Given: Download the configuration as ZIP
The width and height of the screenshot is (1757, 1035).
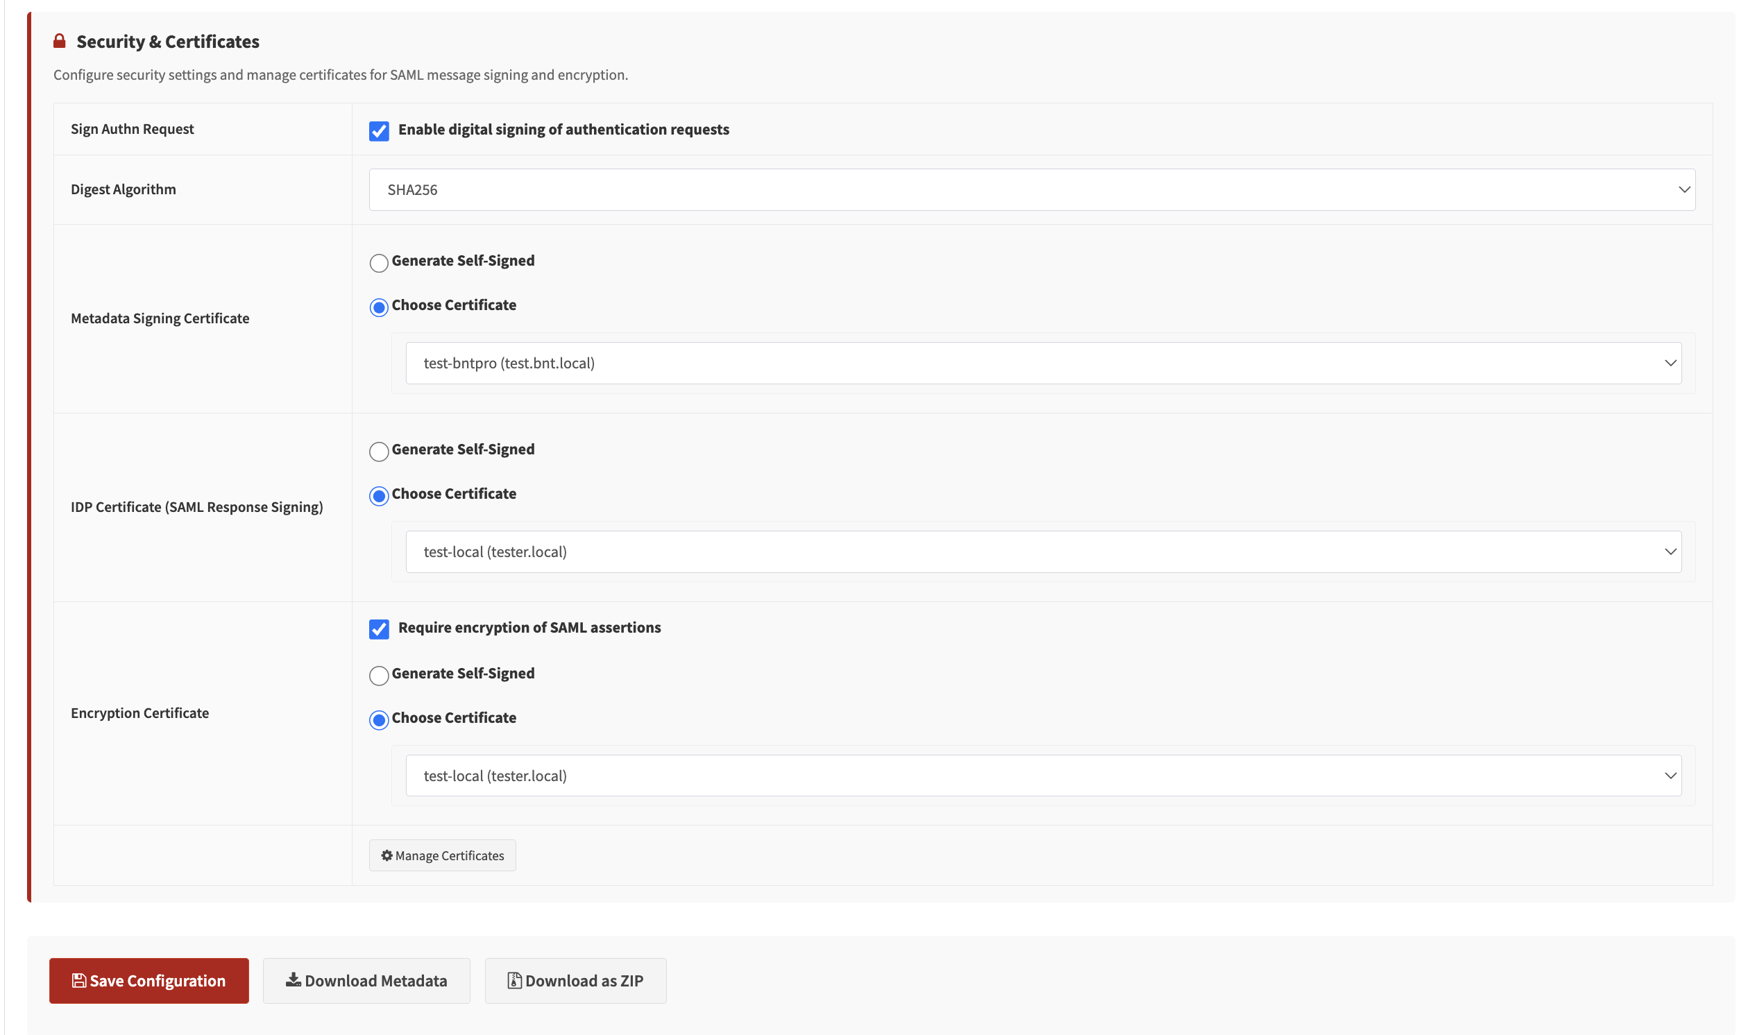Looking at the screenshot, I should tap(575, 981).
